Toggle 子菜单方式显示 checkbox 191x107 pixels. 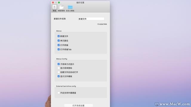click(x=58, y=64)
